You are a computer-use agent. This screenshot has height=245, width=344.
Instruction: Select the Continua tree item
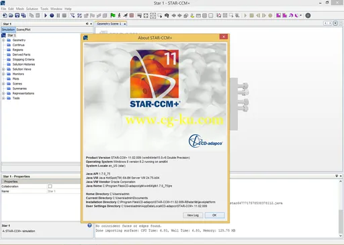(18, 45)
